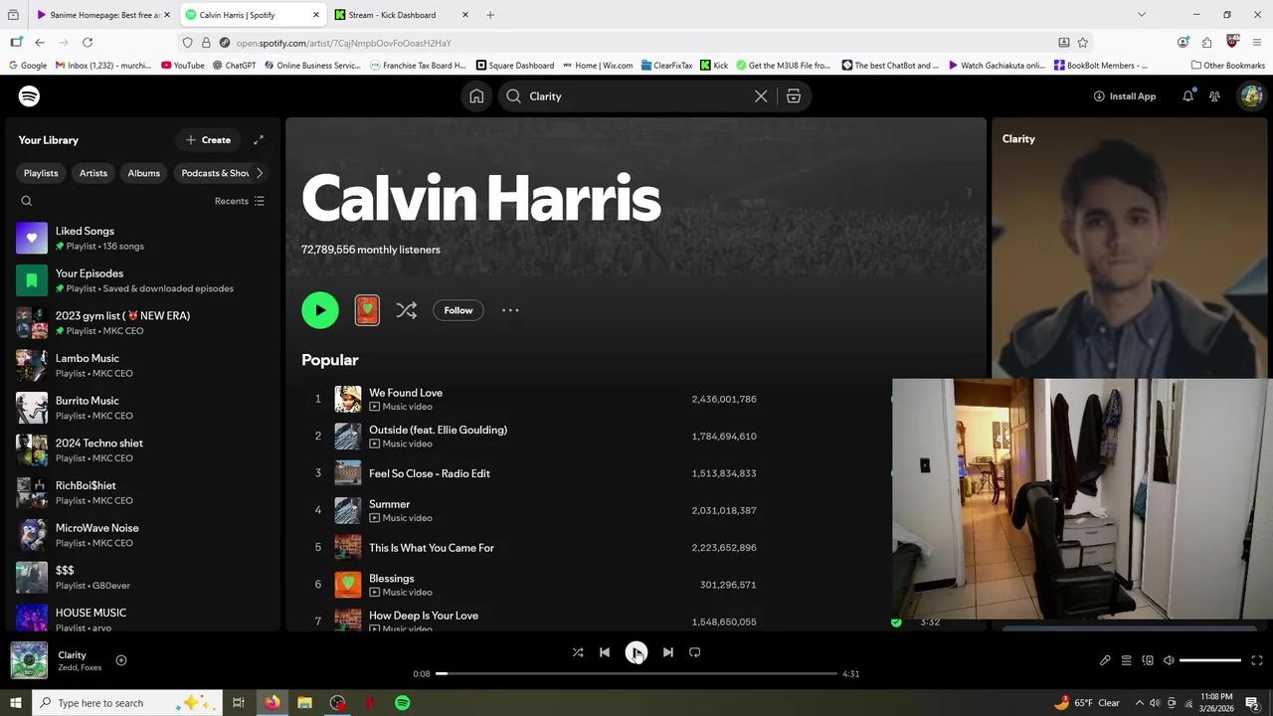Add Clarity to Liked Songs
Viewport: 1273px width, 716px height.
121,660
